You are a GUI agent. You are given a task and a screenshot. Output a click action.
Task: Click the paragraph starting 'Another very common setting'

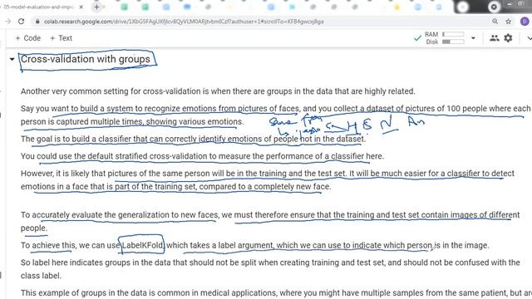[218, 91]
